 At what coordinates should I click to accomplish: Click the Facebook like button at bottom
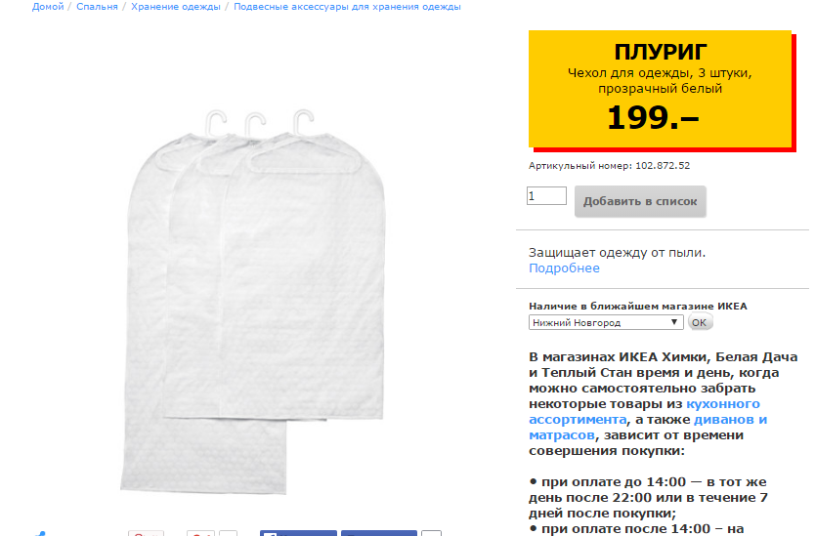pos(298,533)
